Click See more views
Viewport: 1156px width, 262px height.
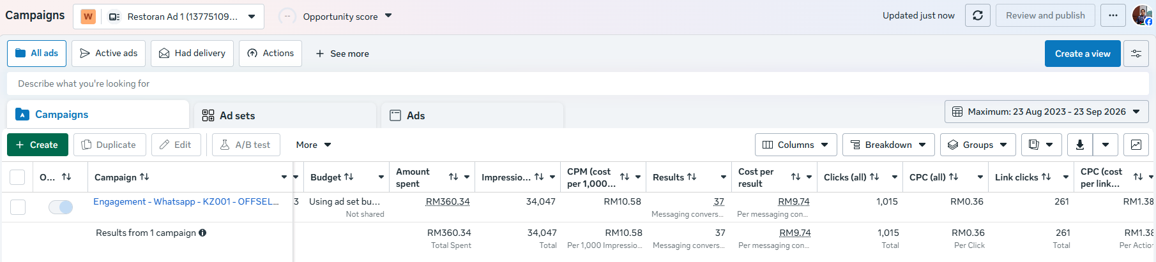(x=342, y=54)
